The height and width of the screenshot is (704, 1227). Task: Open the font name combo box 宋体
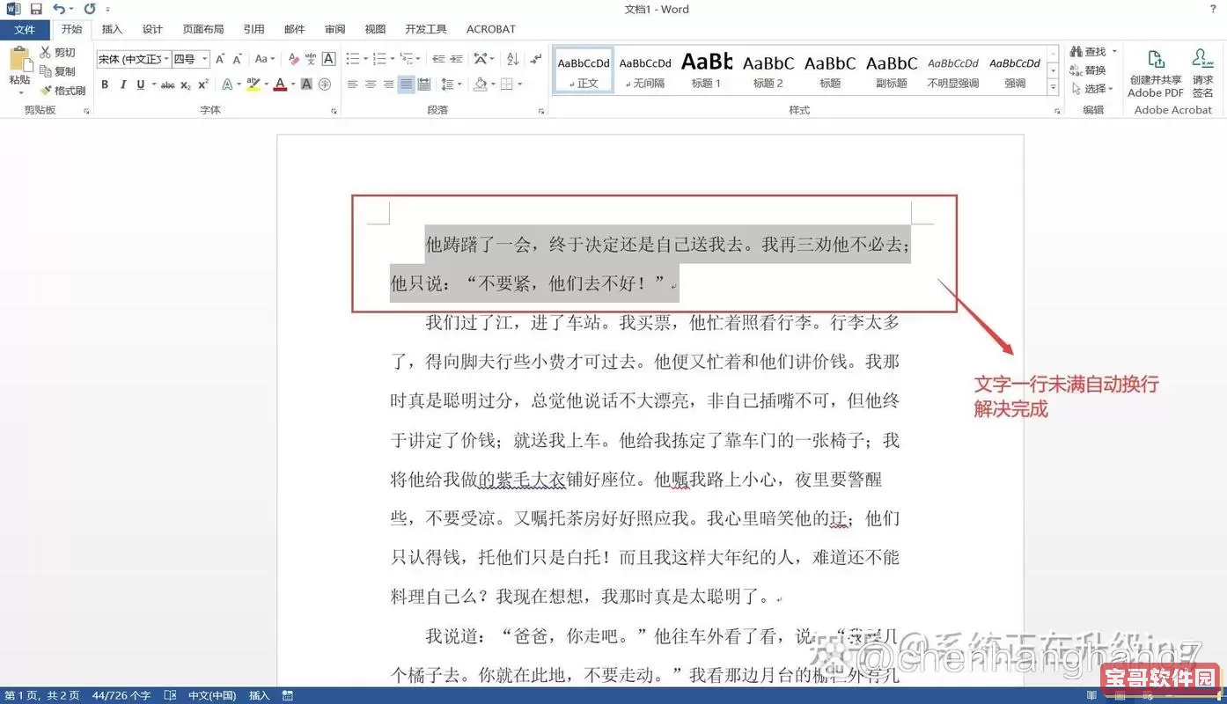click(132, 59)
